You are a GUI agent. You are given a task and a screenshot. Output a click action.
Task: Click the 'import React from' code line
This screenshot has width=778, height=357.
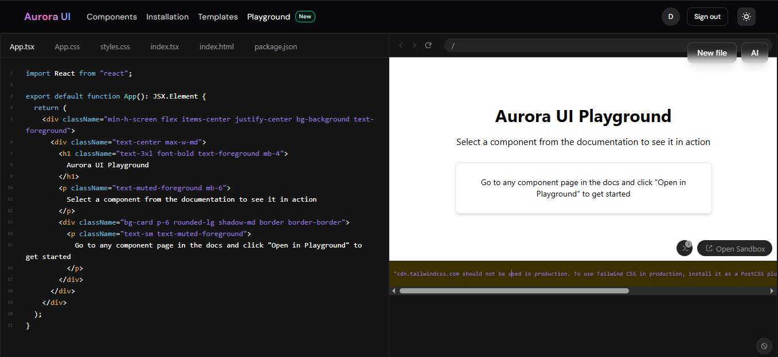(x=79, y=73)
